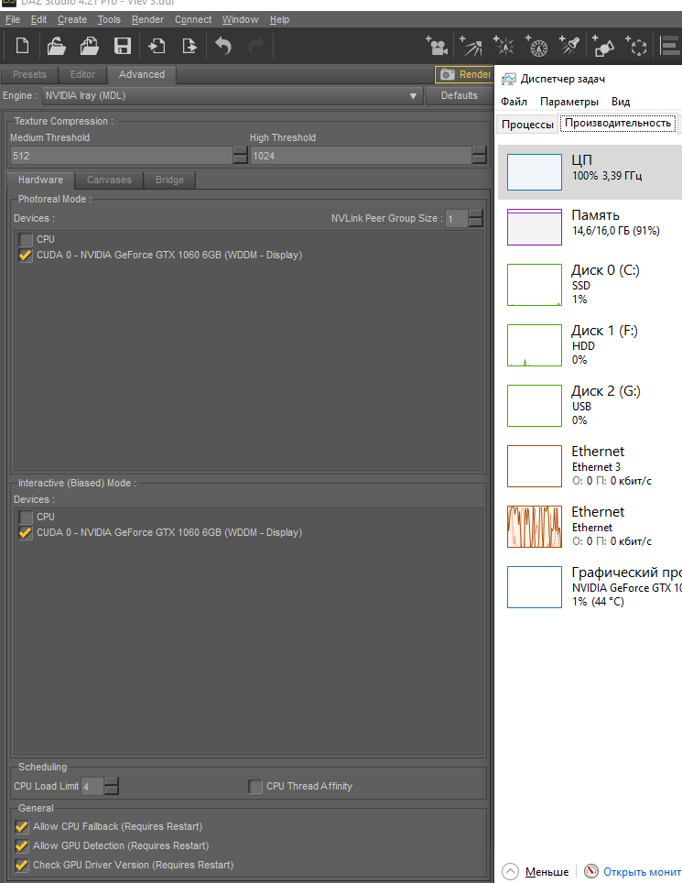682x883 pixels.
Task: Click the Import file icon
Action: point(157,46)
